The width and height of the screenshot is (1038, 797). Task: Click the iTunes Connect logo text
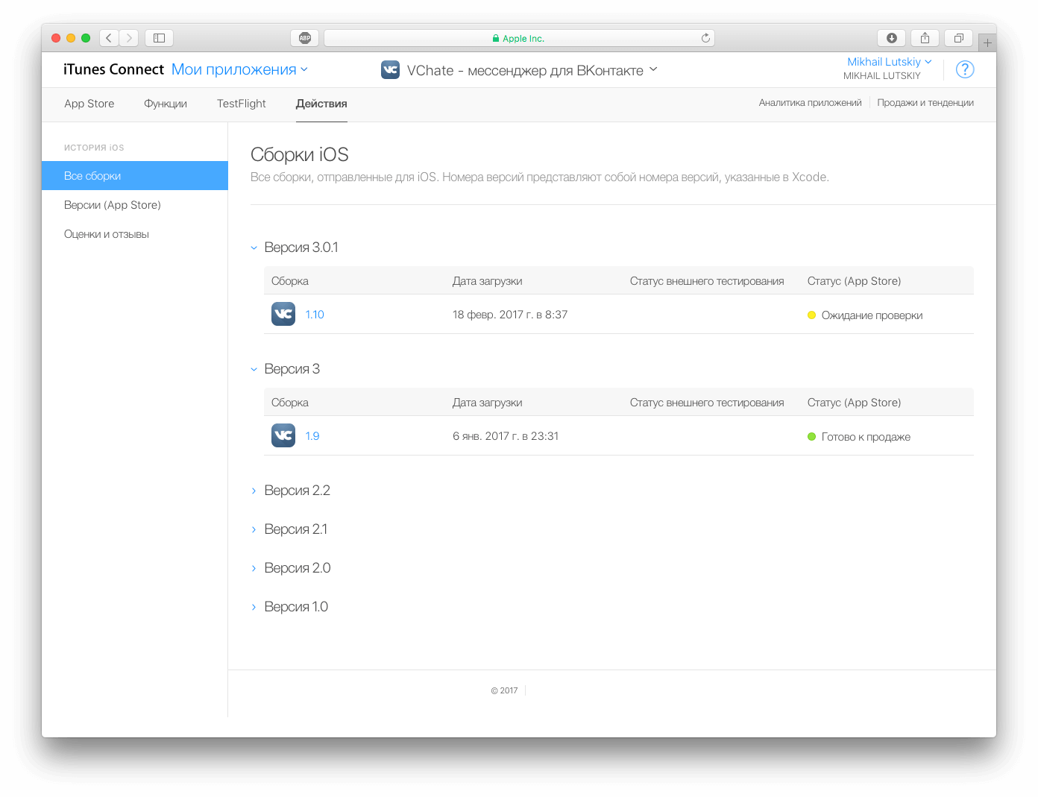point(113,69)
